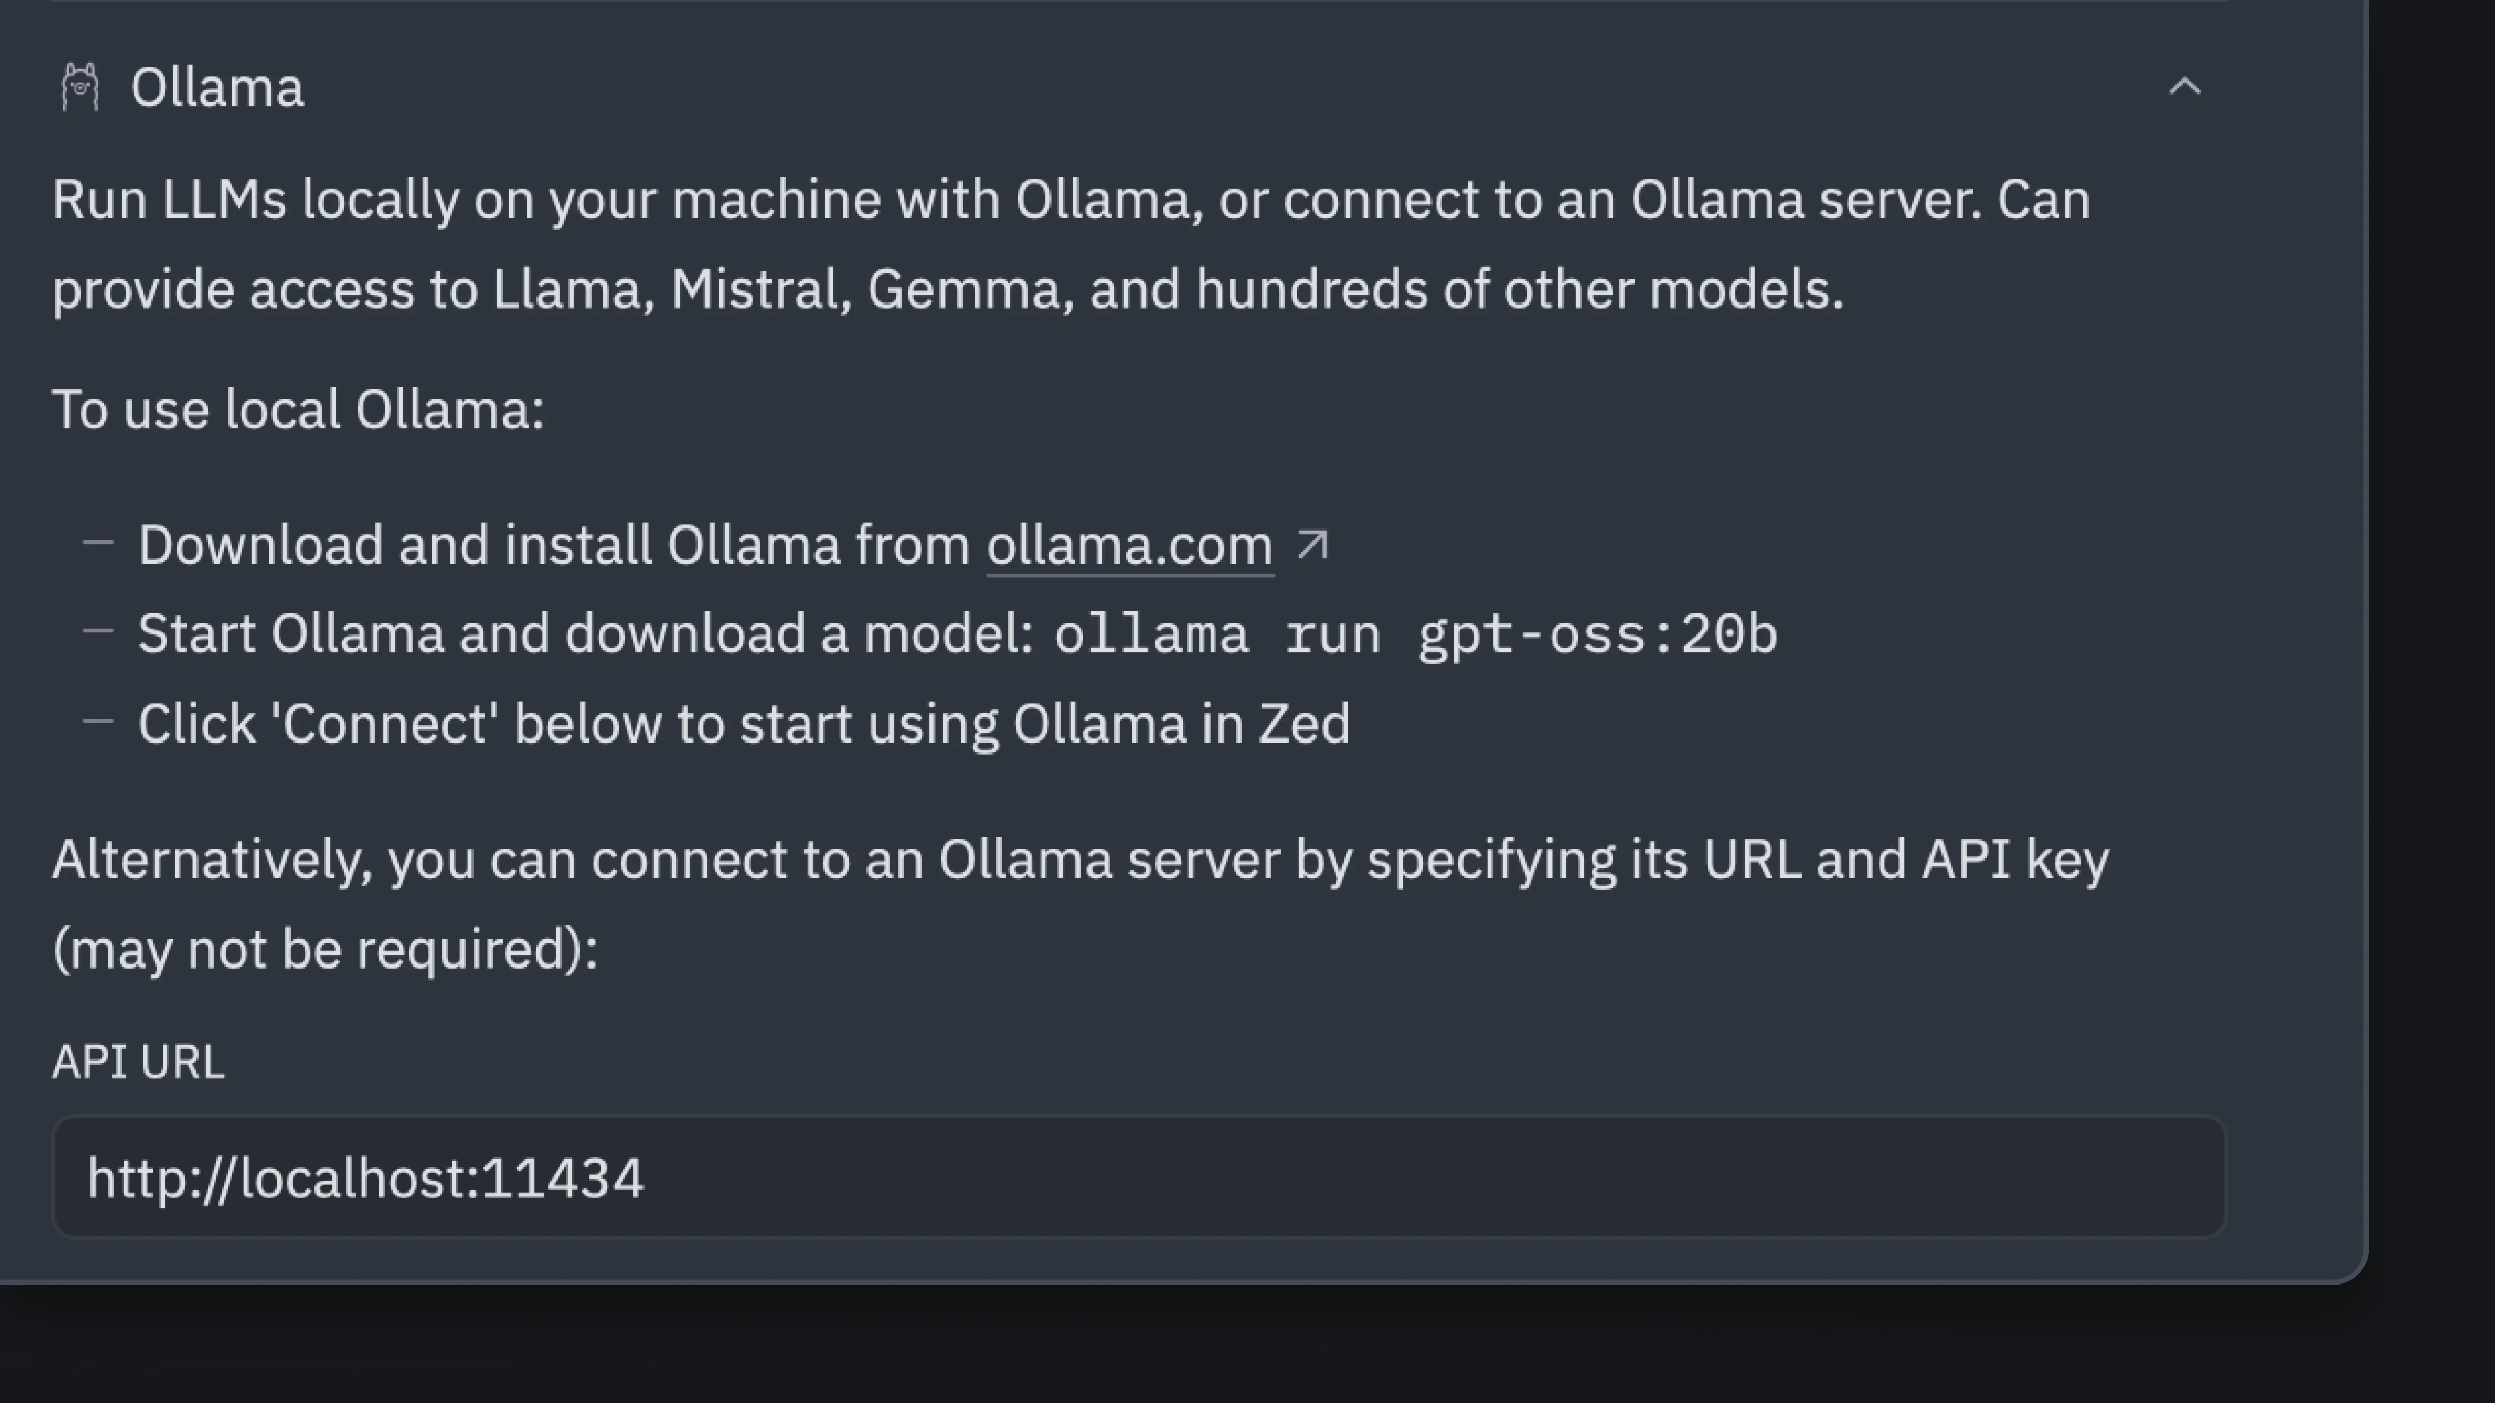Click the 'Start Ollama and download a model' text

pyautogui.click(x=586, y=634)
